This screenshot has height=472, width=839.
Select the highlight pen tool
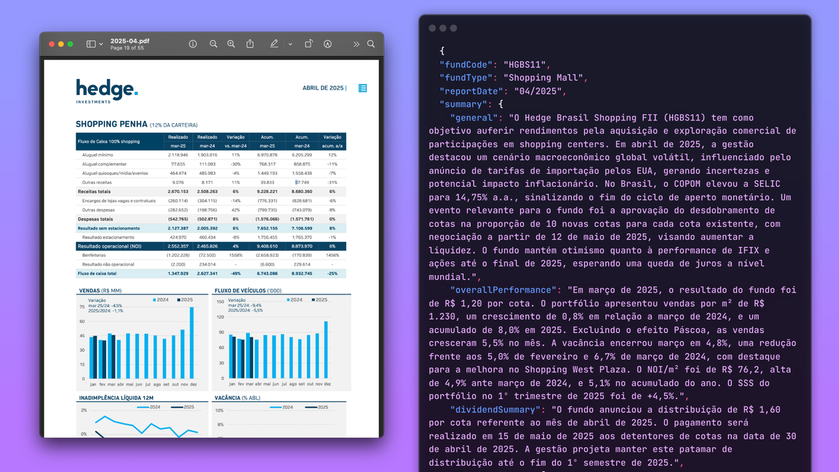(274, 44)
